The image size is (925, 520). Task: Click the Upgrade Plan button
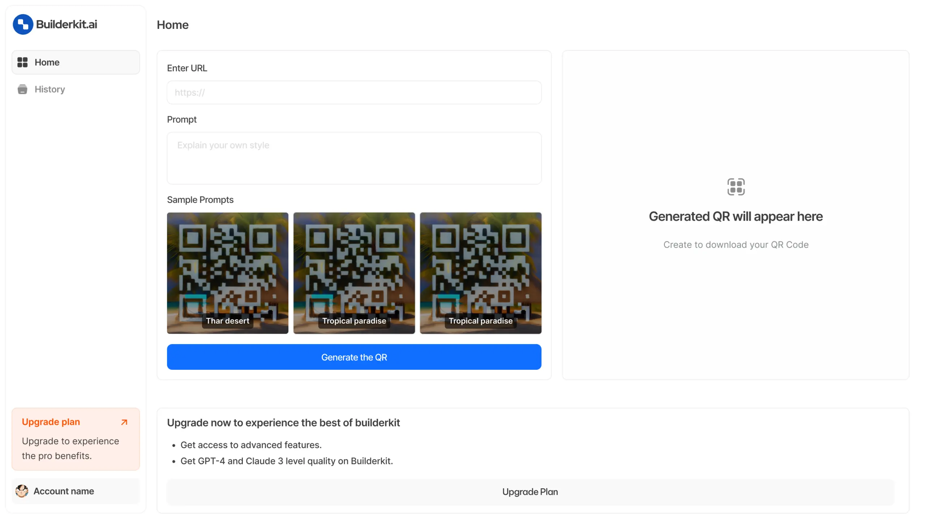point(530,491)
